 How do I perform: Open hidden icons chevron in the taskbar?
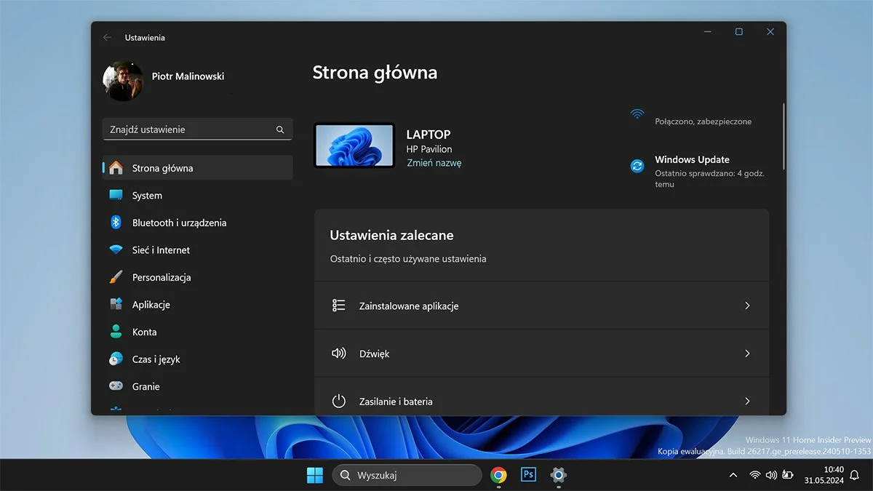tap(733, 474)
